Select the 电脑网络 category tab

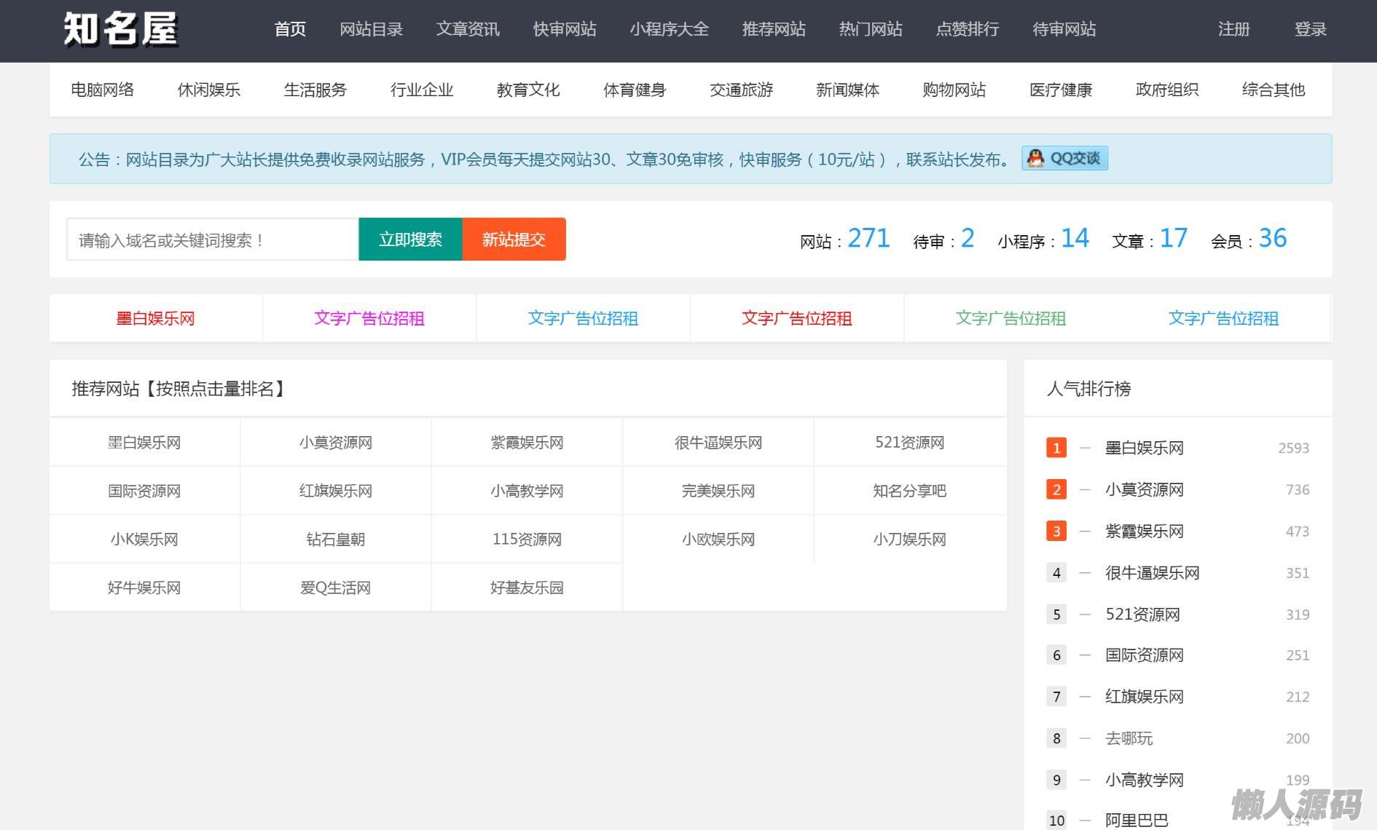click(103, 90)
